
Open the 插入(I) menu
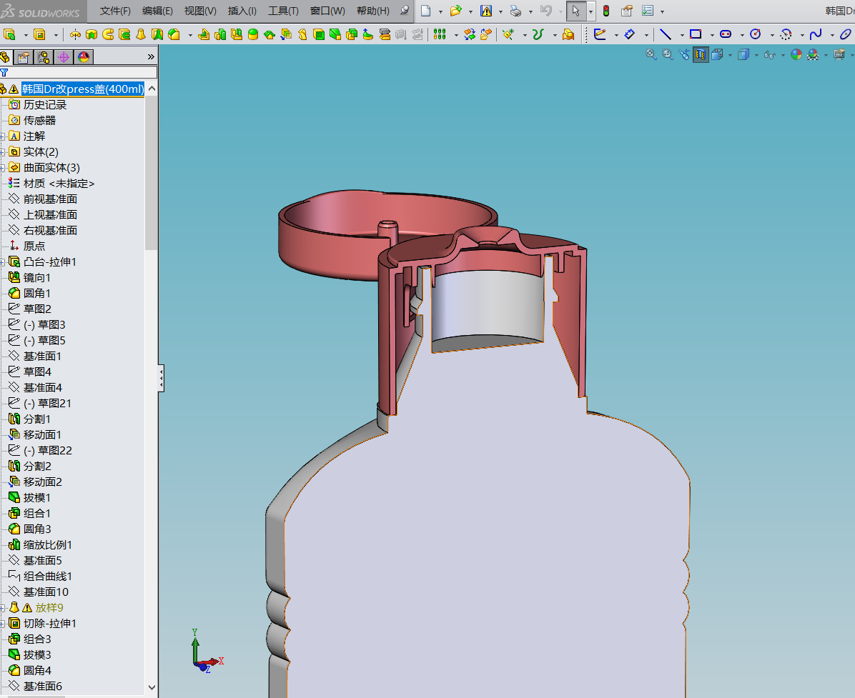tap(242, 11)
